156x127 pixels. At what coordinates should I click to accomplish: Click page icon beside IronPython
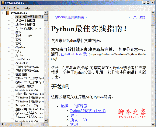click(x=12, y=59)
